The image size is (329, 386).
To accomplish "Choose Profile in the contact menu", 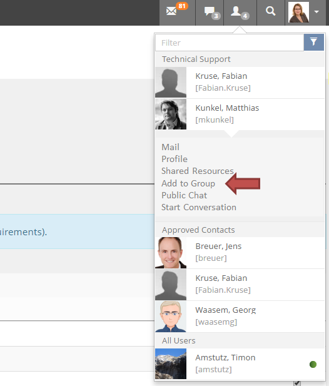I will 175,159.
